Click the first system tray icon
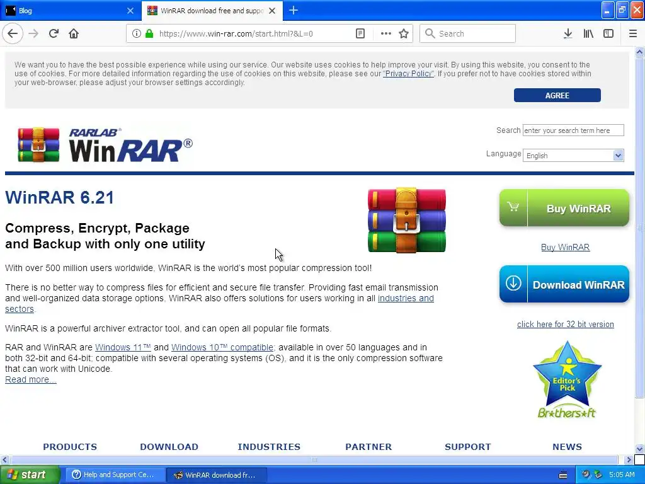 (586, 475)
